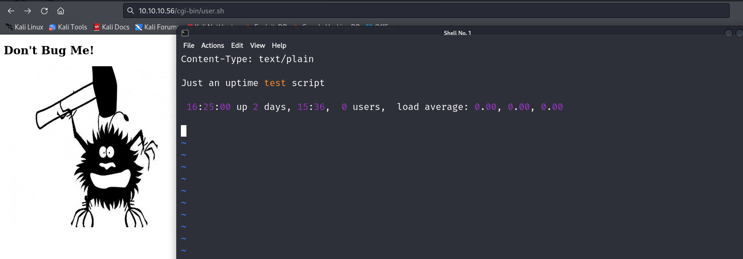This screenshot has width=743, height=259.
Task: Click the browser back arrow
Action: tap(11, 11)
